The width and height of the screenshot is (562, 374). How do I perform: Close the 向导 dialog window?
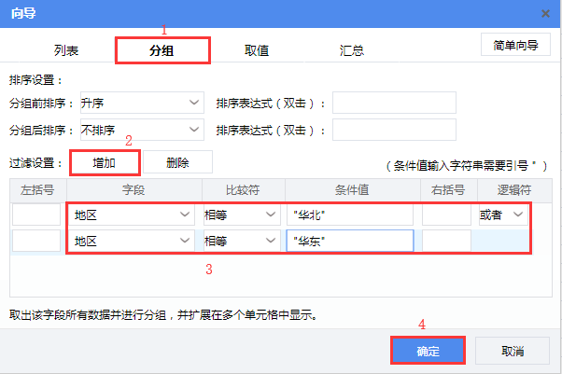(x=545, y=13)
